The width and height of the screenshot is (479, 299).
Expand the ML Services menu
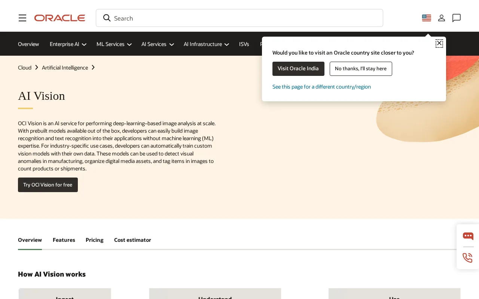114,44
